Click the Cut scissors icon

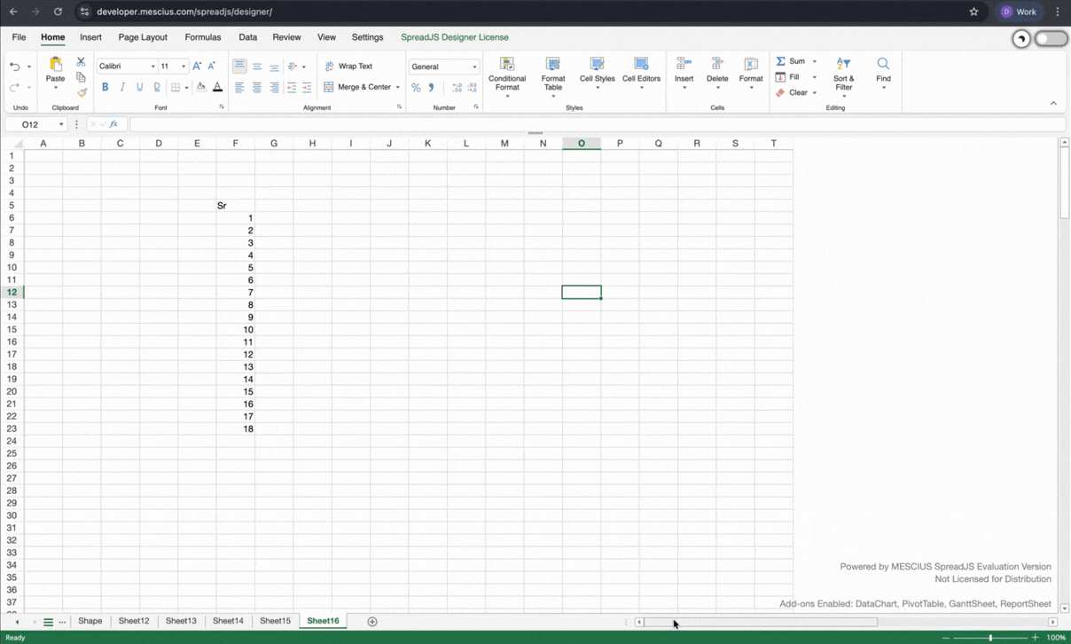pyautogui.click(x=81, y=62)
